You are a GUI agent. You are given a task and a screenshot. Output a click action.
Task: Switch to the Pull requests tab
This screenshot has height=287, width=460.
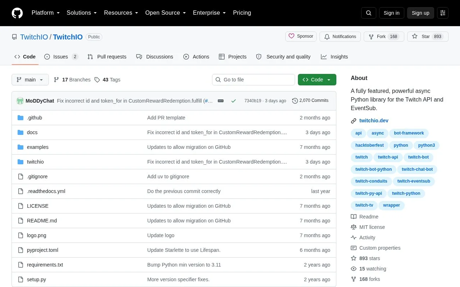pyautogui.click(x=107, y=57)
